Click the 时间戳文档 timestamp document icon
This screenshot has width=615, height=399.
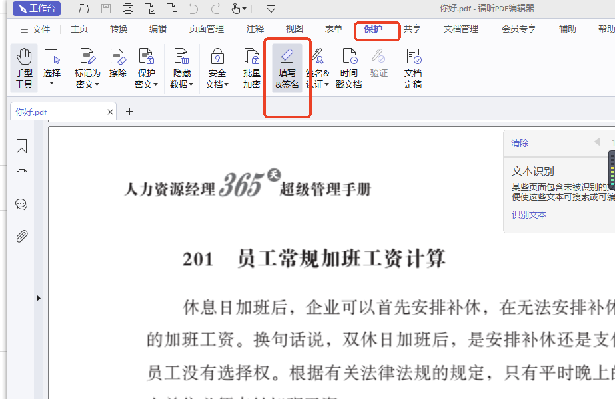click(349, 68)
